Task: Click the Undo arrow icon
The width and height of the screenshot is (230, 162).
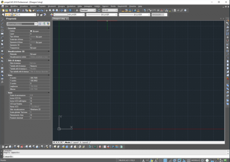Action: [38, 11]
